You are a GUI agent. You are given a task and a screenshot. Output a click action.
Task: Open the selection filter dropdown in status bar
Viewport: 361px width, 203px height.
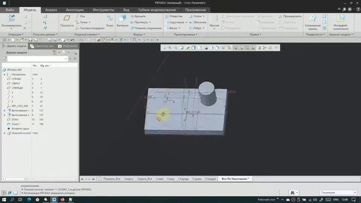[355, 192]
